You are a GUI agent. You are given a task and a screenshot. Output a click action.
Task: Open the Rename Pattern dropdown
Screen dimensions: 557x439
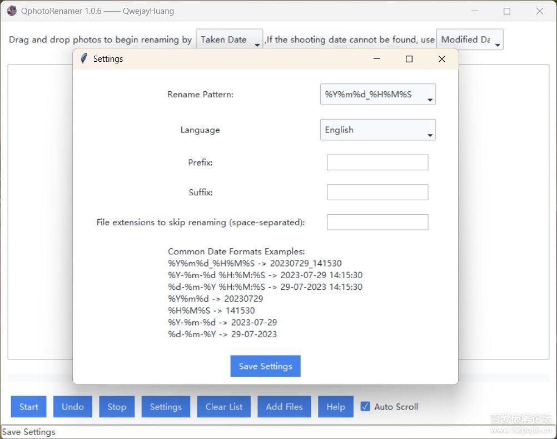[x=377, y=94]
